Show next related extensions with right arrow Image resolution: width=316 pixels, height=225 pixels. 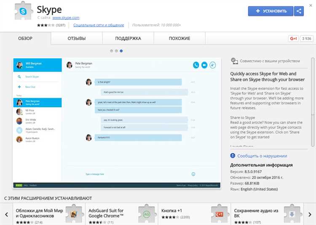310,214
